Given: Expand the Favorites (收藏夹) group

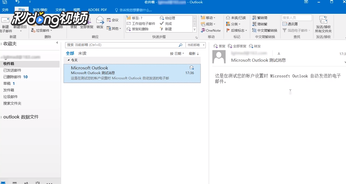Looking at the screenshot, I should [2, 44].
